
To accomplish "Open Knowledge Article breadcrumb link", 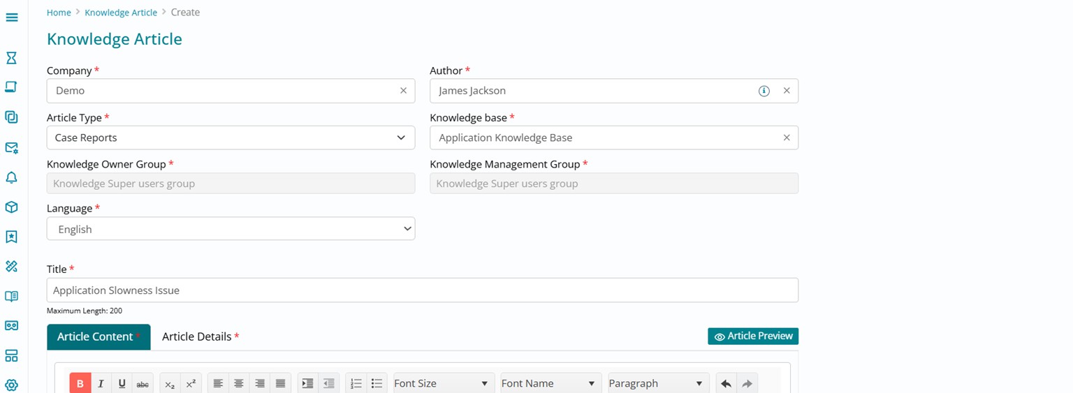I will [121, 13].
